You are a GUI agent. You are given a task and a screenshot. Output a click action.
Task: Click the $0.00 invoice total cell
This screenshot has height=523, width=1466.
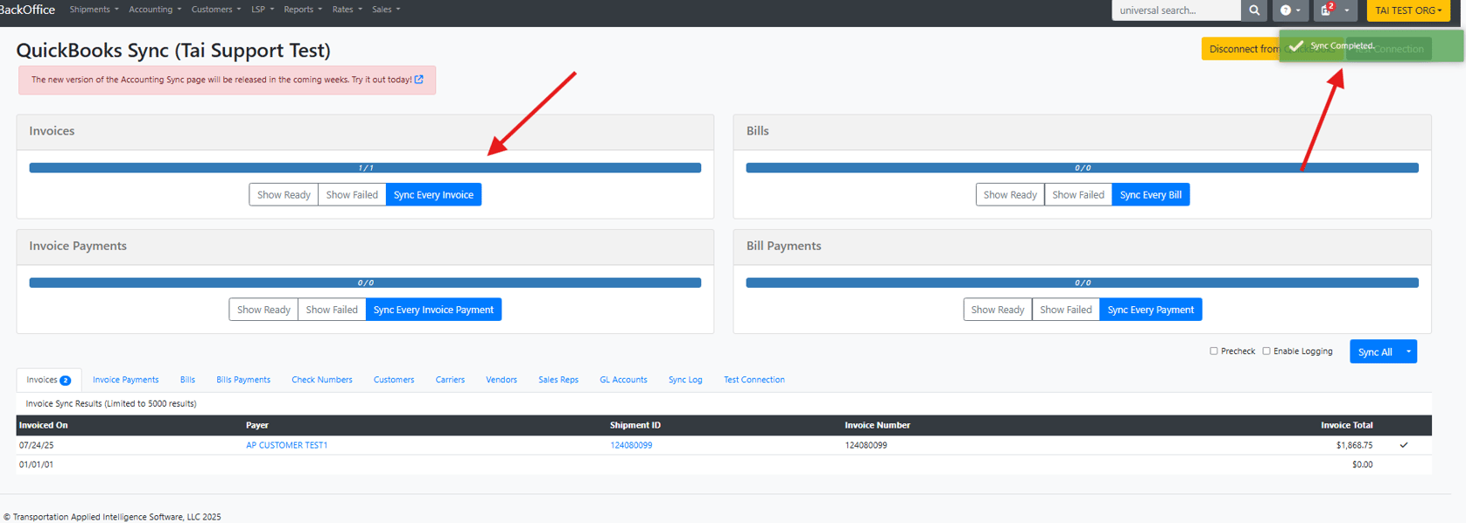click(x=1362, y=464)
